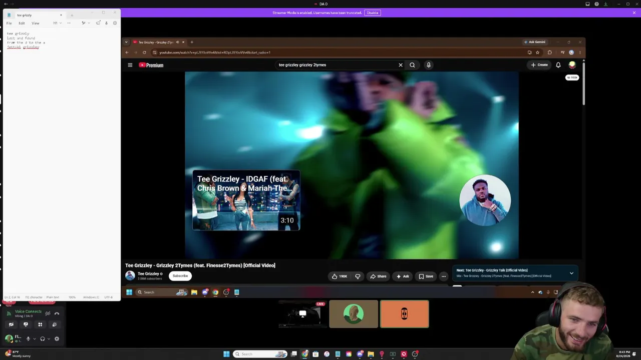The width and height of the screenshot is (641, 360).
Task: Disconnect from the Discord voice channel
Action: [x=57, y=313]
